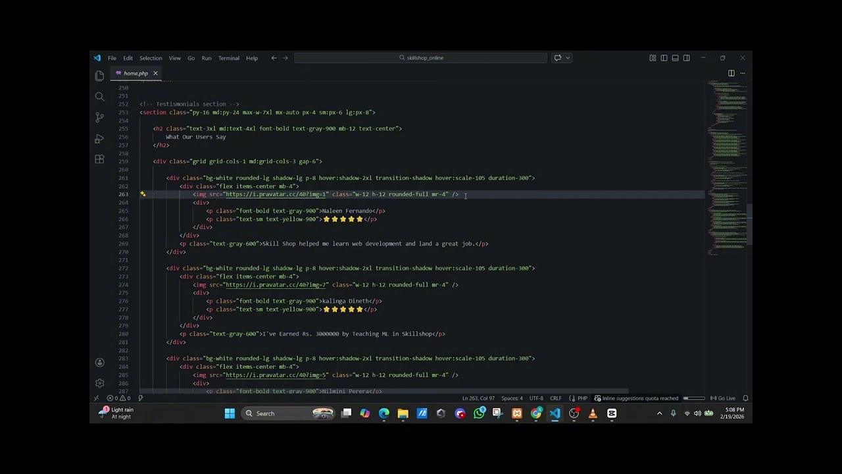Open Task View from the taskbar
The width and height of the screenshot is (842, 474).
346,413
